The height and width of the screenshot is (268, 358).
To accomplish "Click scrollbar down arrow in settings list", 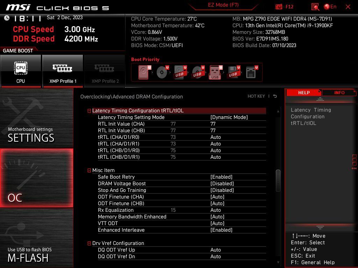I will (x=278, y=262).
